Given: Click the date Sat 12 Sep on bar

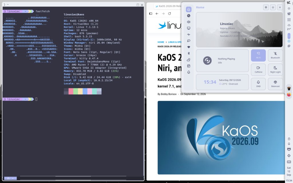Looking at the screenshot, I should coord(289,172).
